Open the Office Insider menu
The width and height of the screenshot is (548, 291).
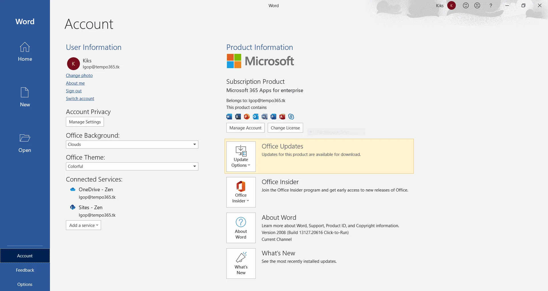point(241,192)
